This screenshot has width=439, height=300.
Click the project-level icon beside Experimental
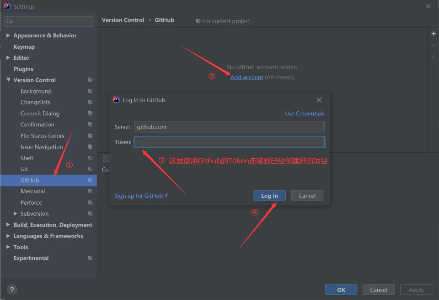(x=90, y=258)
